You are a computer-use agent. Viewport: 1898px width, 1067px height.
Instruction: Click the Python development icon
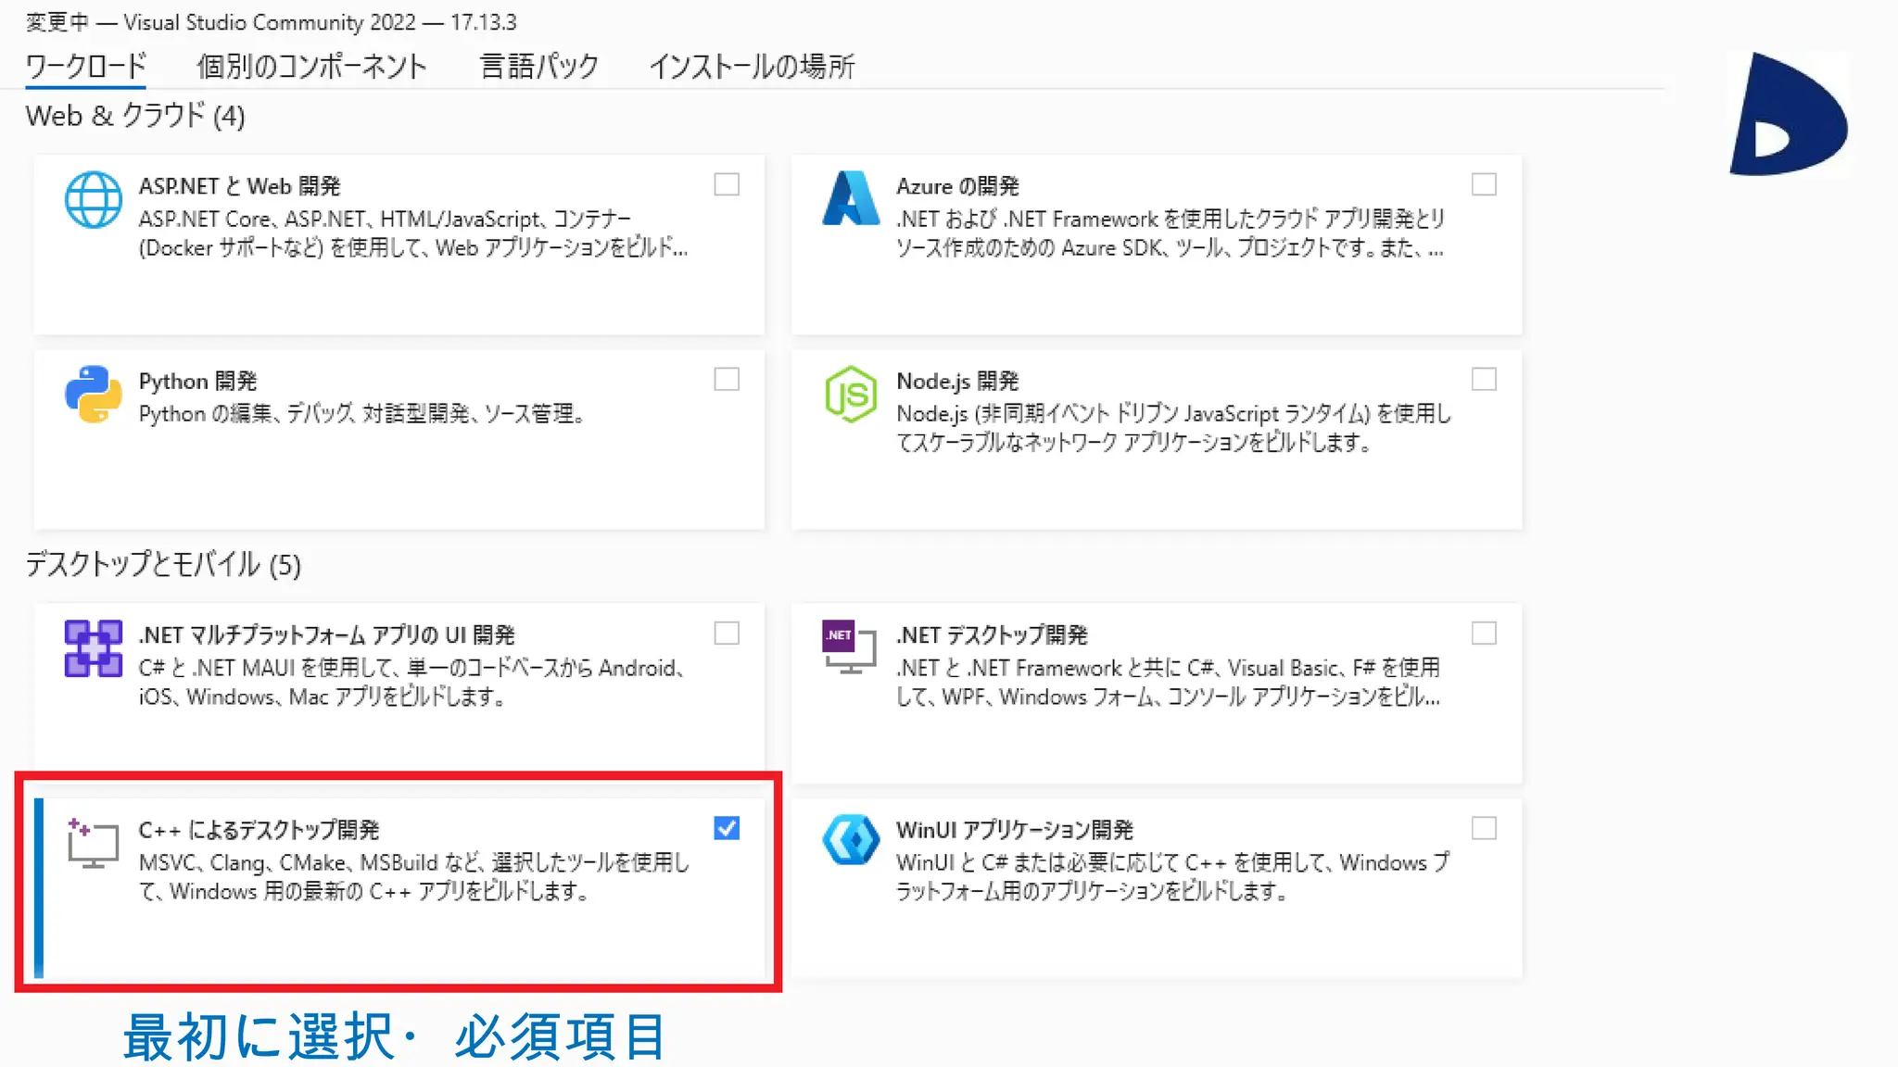click(93, 394)
